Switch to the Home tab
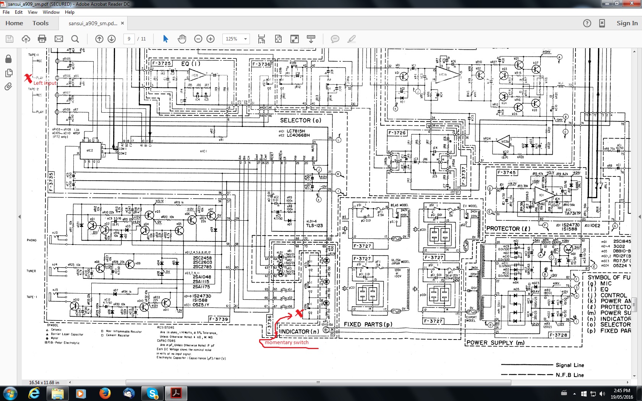This screenshot has width=642, height=401. [x=14, y=23]
